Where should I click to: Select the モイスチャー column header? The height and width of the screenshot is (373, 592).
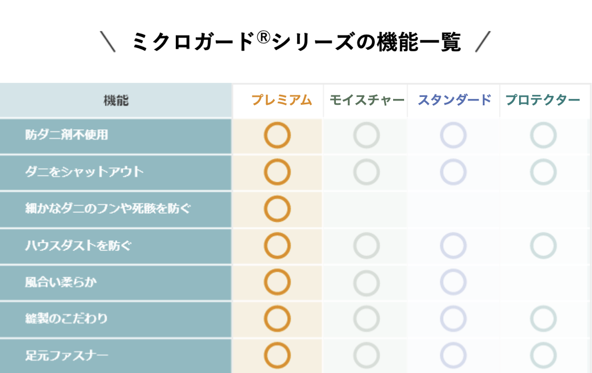coord(367,100)
